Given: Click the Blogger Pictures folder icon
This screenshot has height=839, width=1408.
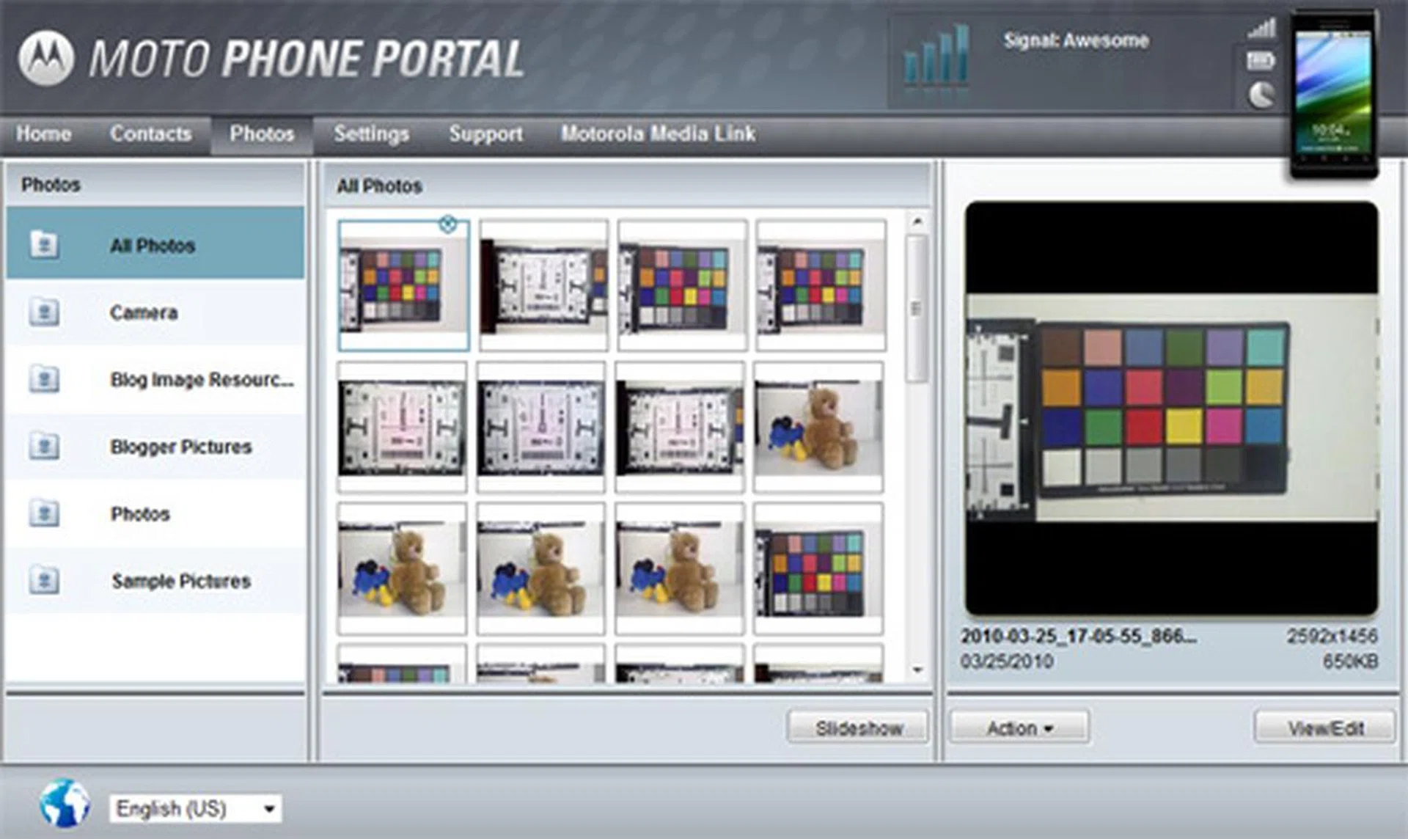Looking at the screenshot, I should pyautogui.click(x=44, y=447).
